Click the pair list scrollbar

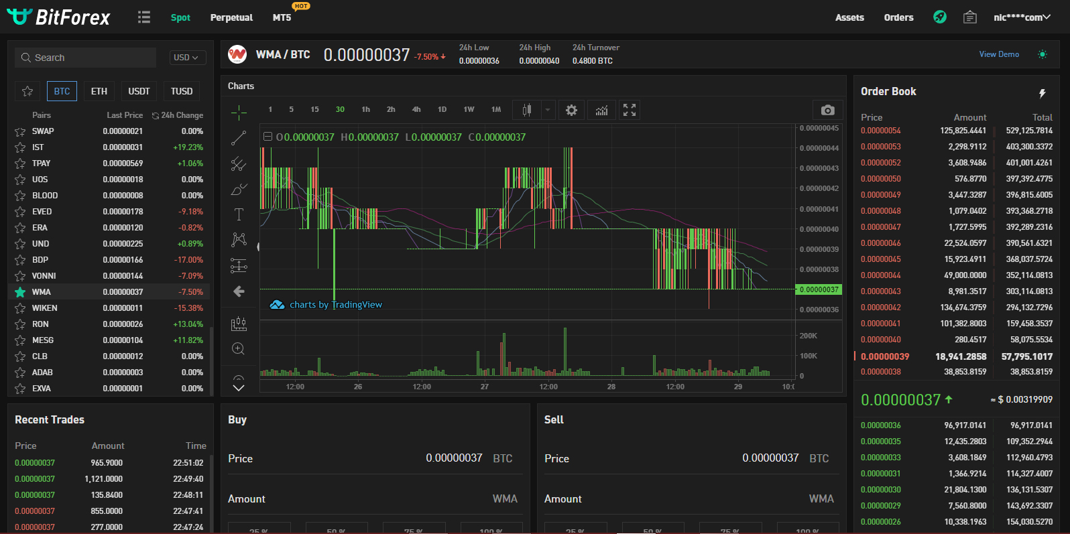(x=212, y=360)
